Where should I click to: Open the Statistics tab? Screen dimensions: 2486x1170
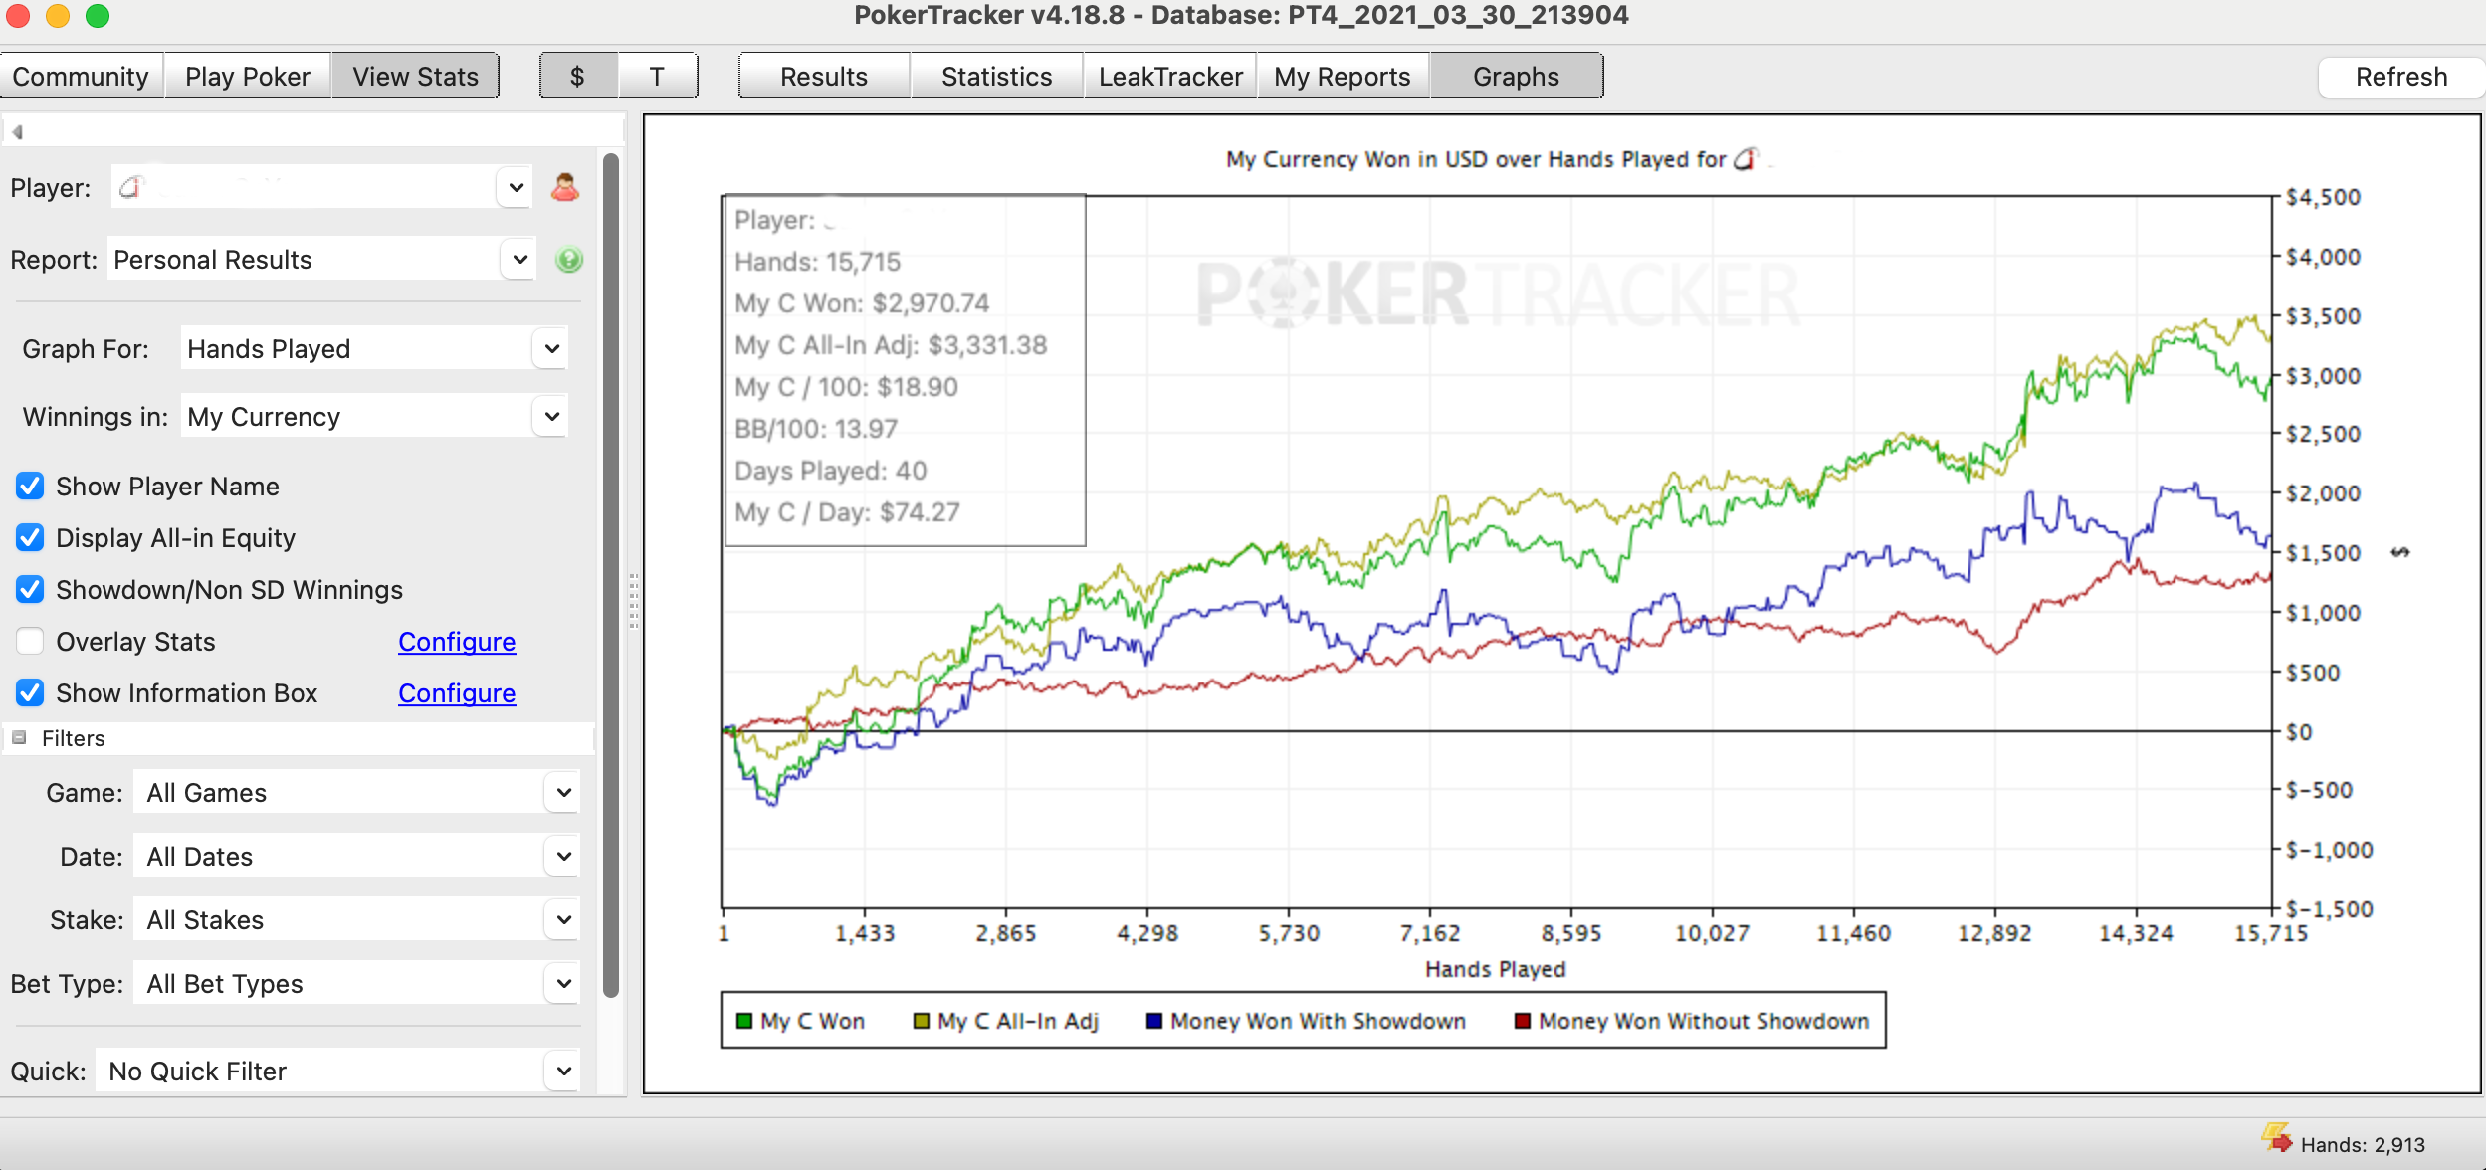(x=997, y=77)
